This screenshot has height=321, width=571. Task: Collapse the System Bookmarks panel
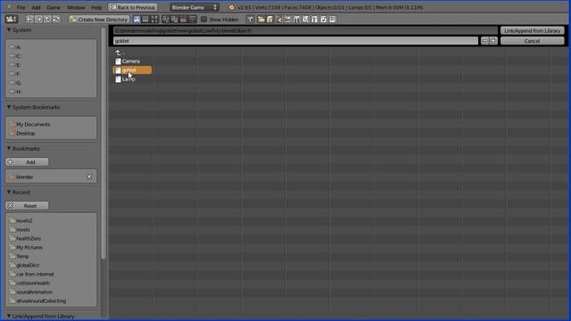[9, 107]
